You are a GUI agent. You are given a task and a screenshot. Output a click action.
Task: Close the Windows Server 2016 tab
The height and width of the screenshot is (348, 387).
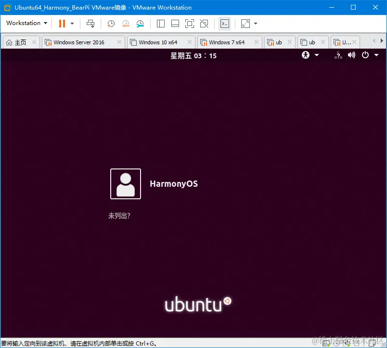tap(119, 42)
